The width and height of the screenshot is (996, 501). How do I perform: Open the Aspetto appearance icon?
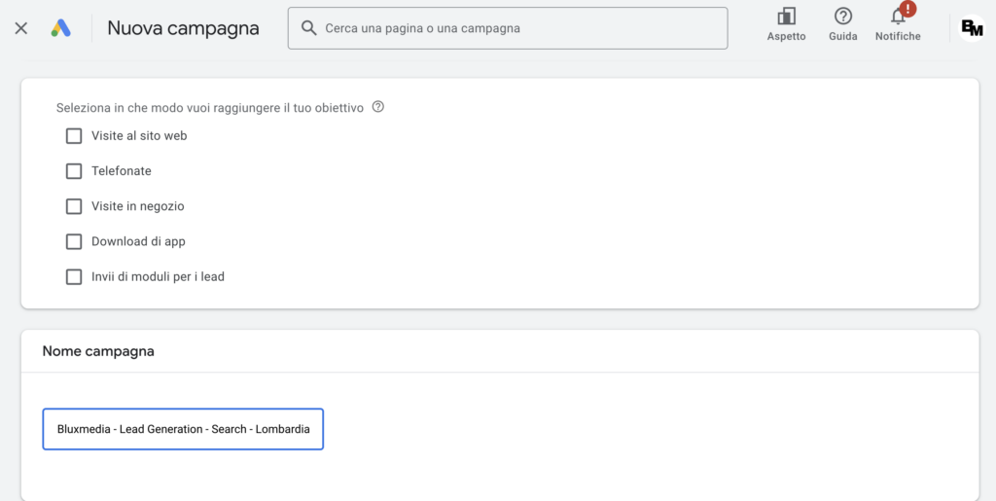point(786,17)
